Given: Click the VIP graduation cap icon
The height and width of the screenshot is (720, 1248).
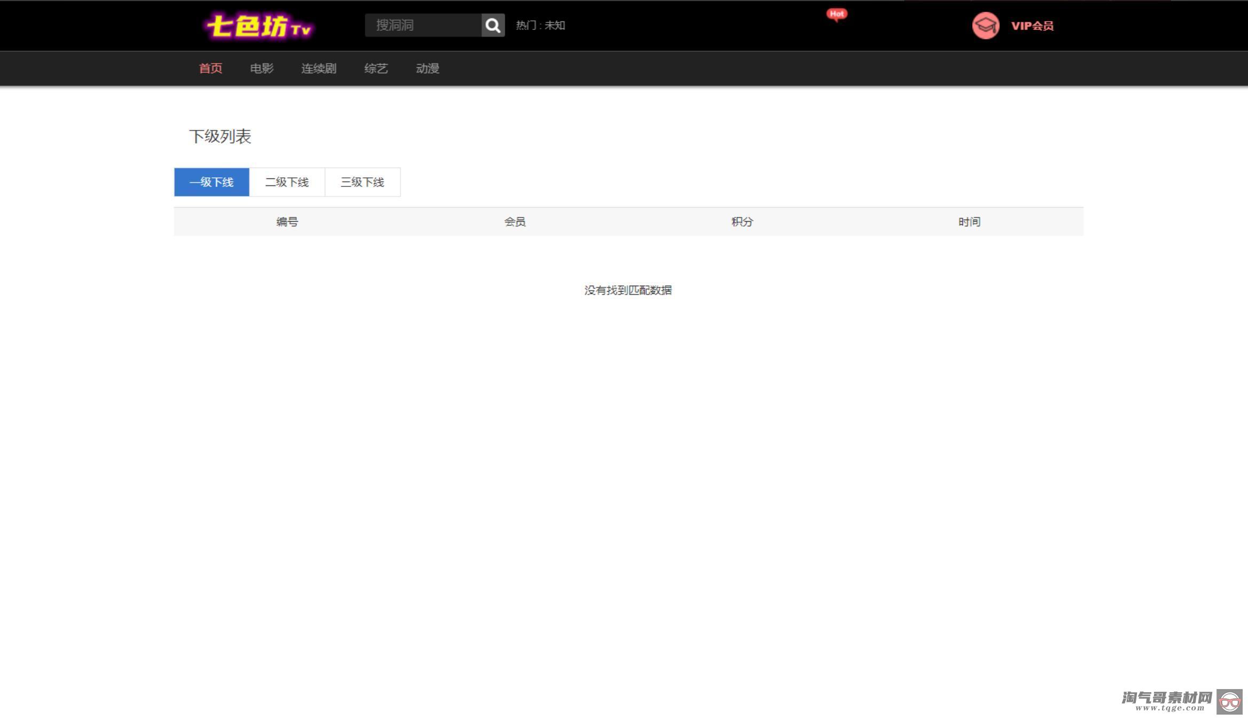Looking at the screenshot, I should click(985, 26).
